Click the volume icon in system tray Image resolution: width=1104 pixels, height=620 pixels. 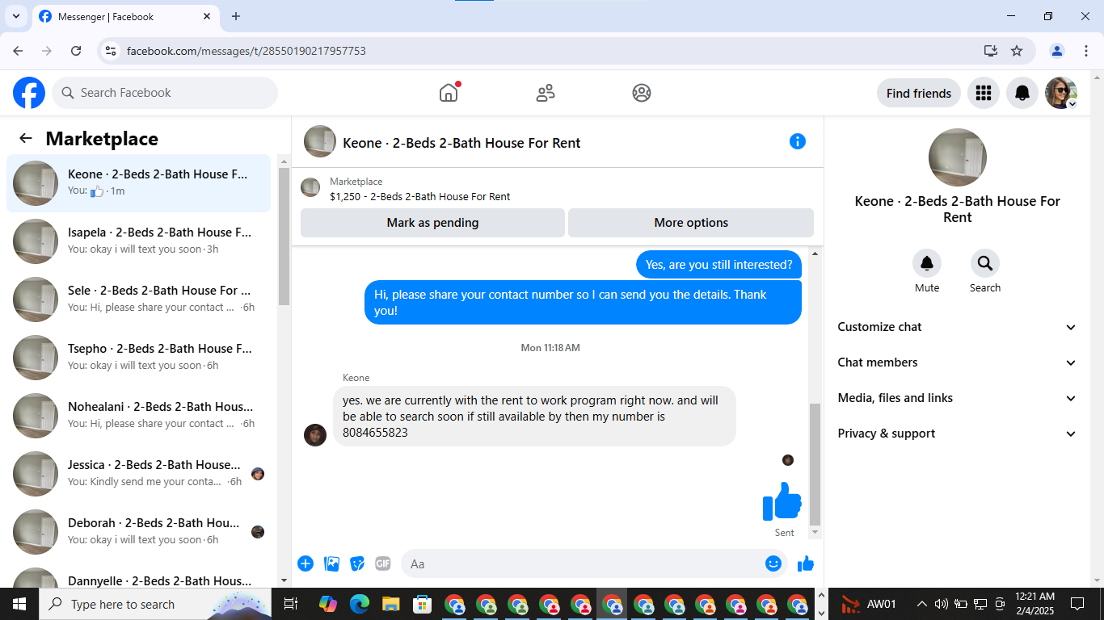[941, 604]
